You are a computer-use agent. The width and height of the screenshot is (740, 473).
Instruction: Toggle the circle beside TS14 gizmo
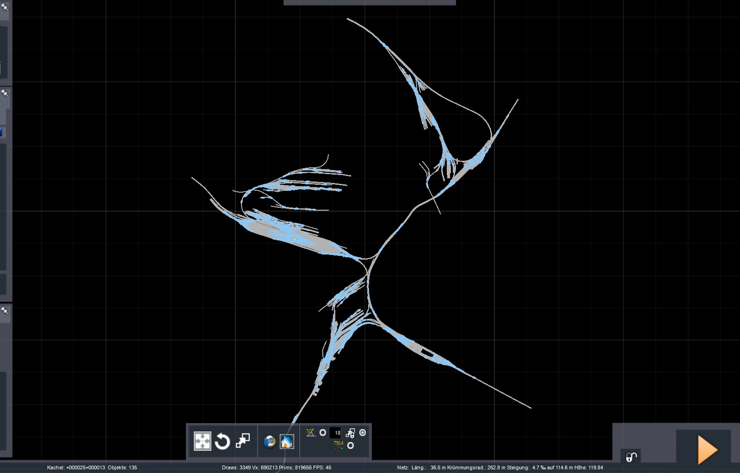tap(351, 445)
